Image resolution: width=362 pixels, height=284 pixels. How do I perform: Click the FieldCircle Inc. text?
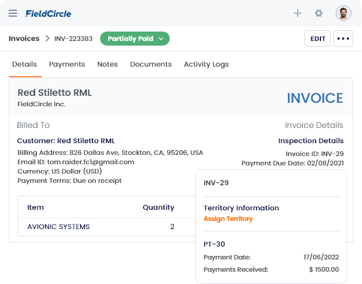pyautogui.click(x=42, y=104)
